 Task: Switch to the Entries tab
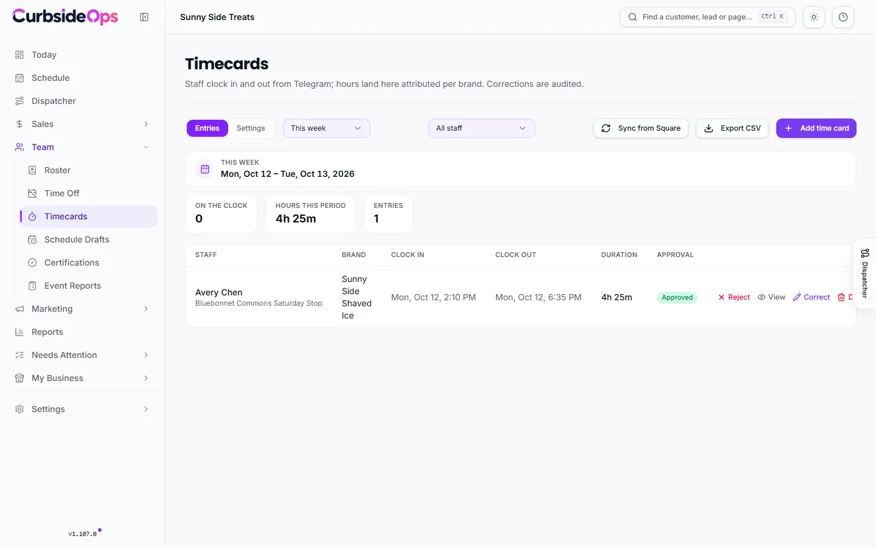207,128
